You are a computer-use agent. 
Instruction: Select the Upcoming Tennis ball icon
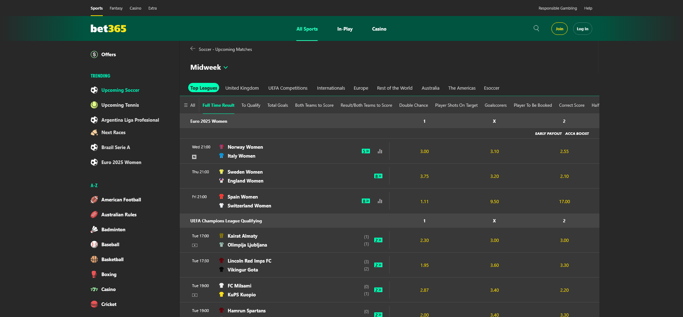pos(94,105)
